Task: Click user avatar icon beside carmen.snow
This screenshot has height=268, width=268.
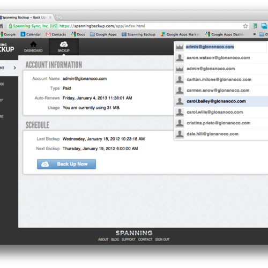Action: coord(180,91)
